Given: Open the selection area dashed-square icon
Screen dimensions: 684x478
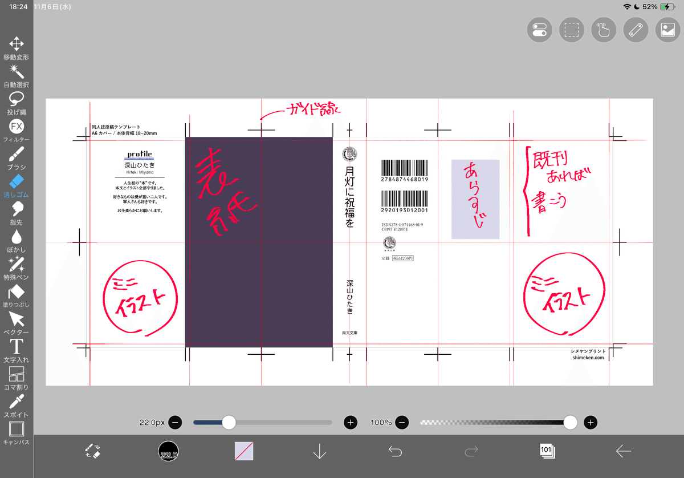Looking at the screenshot, I should tap(571, 30).
